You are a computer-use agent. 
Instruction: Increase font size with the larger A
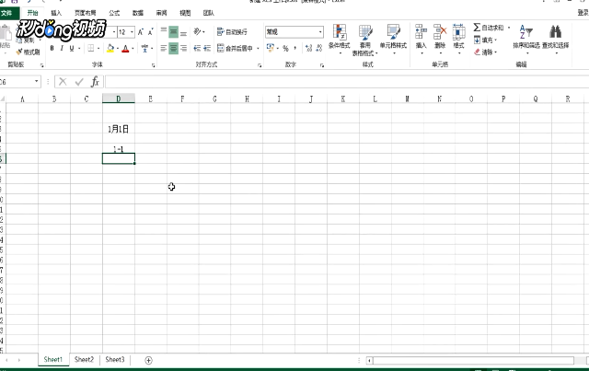141,32
